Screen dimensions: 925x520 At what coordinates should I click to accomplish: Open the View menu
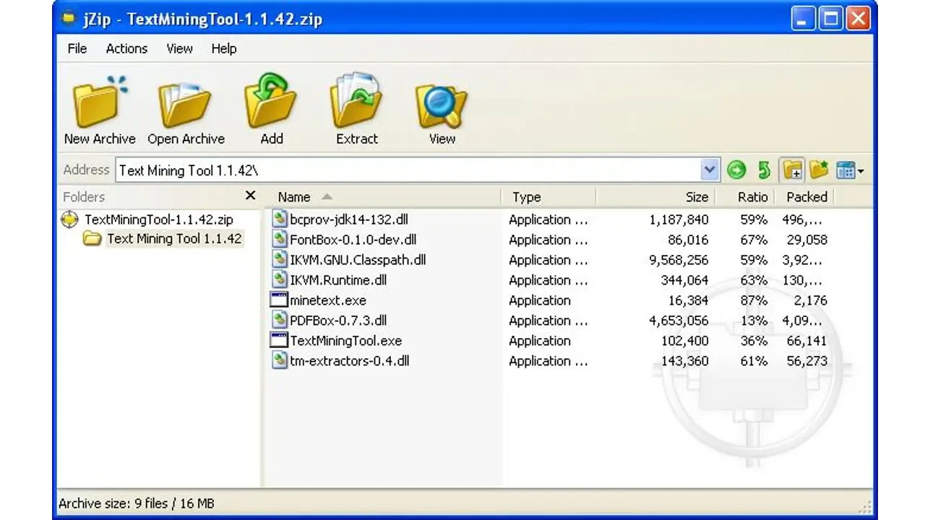179,48
